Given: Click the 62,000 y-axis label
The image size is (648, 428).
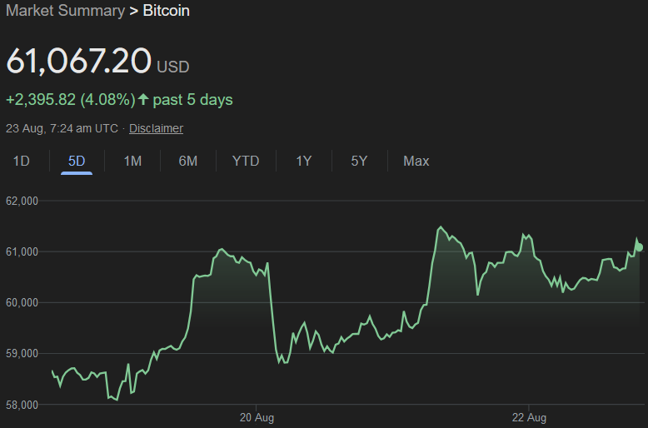Looking at the screenshot, I should click(x=22, y=201).
